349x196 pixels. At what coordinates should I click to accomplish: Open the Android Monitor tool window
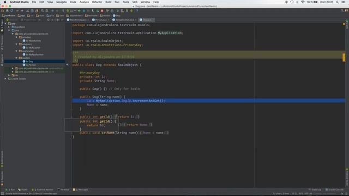[x=43, y=189]
